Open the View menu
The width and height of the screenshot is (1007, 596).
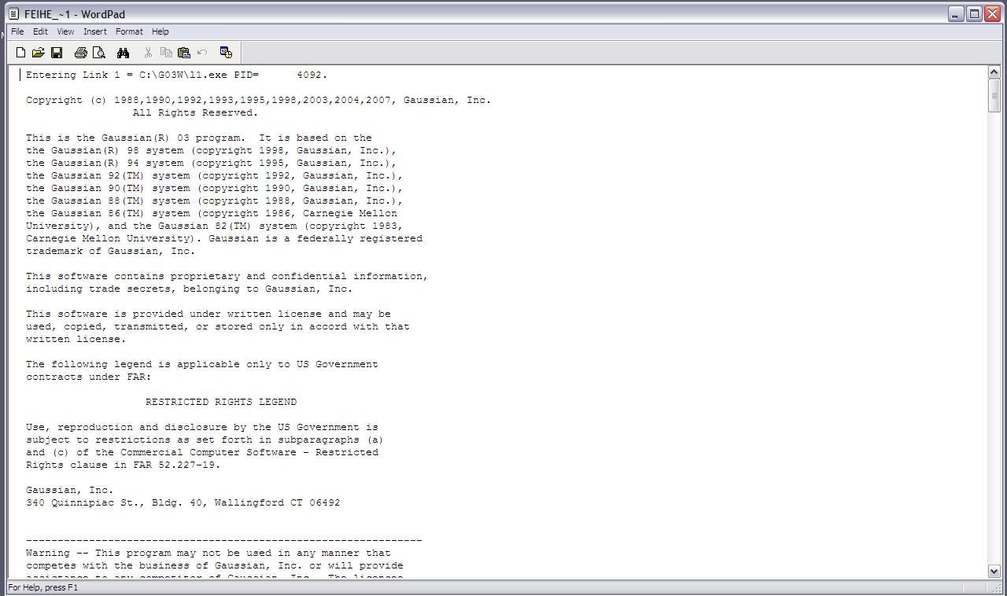tap(65, 31)
